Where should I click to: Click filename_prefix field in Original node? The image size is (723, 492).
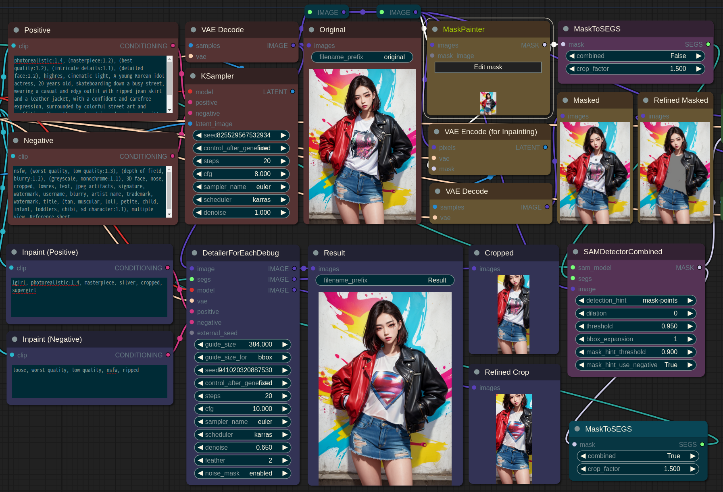point(362,57)
